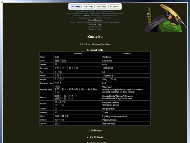Click the Japanese column header
This screenshot has width=190, height=143.
78,54
